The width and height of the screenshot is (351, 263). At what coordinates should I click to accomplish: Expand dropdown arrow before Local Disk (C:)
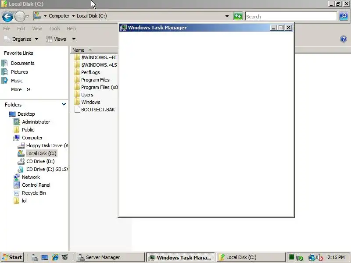coord(73,16)
